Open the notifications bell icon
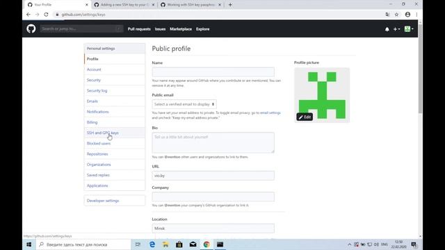 coord(387,29)
